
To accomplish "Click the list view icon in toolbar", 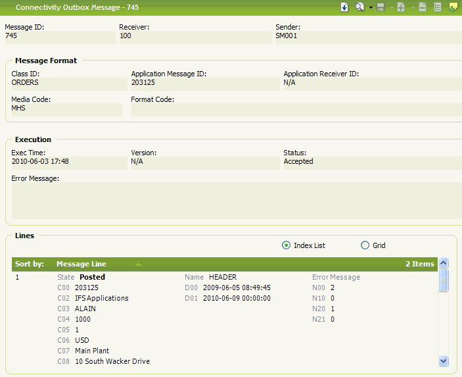I will pos(438,7).
